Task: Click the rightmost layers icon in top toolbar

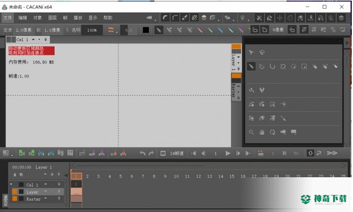Action: pyautogui.click(x=341, y=18)
